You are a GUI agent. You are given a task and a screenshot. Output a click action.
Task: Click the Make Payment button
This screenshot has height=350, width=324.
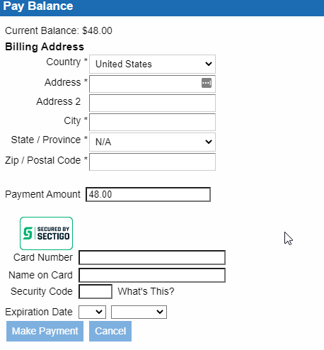coord(45,331)
